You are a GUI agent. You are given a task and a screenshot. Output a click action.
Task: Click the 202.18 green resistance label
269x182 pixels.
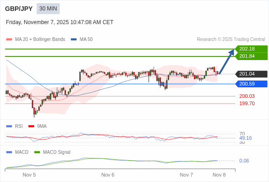tap(251, 49)
